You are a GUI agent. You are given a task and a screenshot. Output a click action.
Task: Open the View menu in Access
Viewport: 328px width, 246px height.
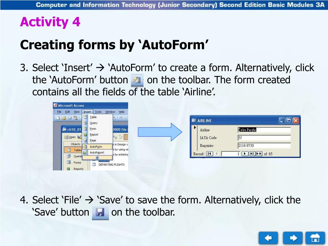pos(77,112)
